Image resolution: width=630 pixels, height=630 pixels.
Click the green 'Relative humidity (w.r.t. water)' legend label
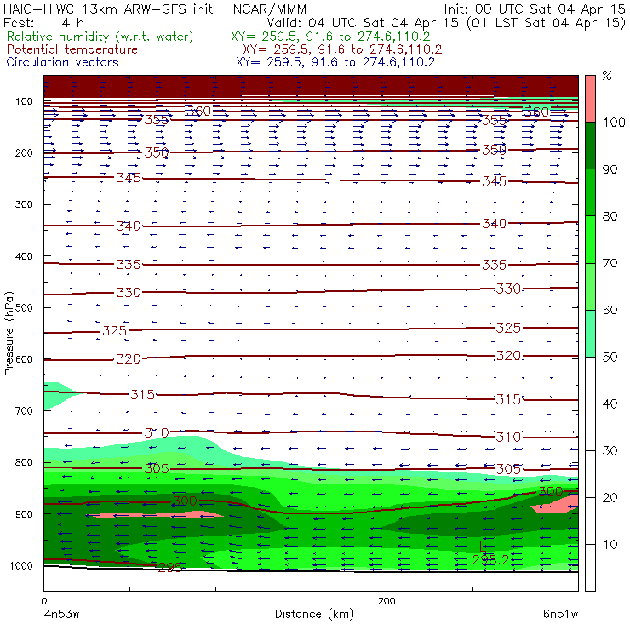pyautogui.click(x=100, y=37)
